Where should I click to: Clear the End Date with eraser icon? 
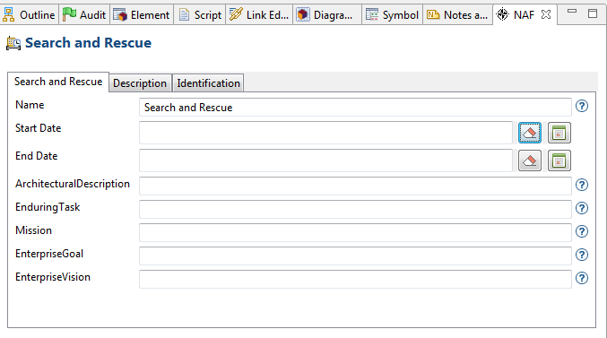[530, 160]
